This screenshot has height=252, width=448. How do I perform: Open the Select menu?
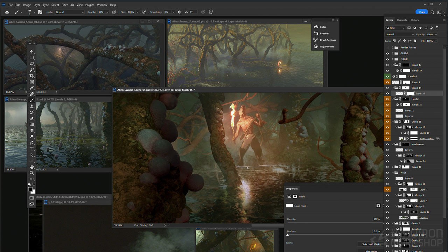point(55,5)
